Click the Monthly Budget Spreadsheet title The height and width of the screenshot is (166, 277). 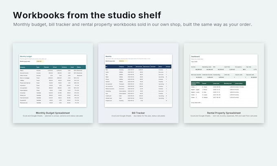[53, 113]
